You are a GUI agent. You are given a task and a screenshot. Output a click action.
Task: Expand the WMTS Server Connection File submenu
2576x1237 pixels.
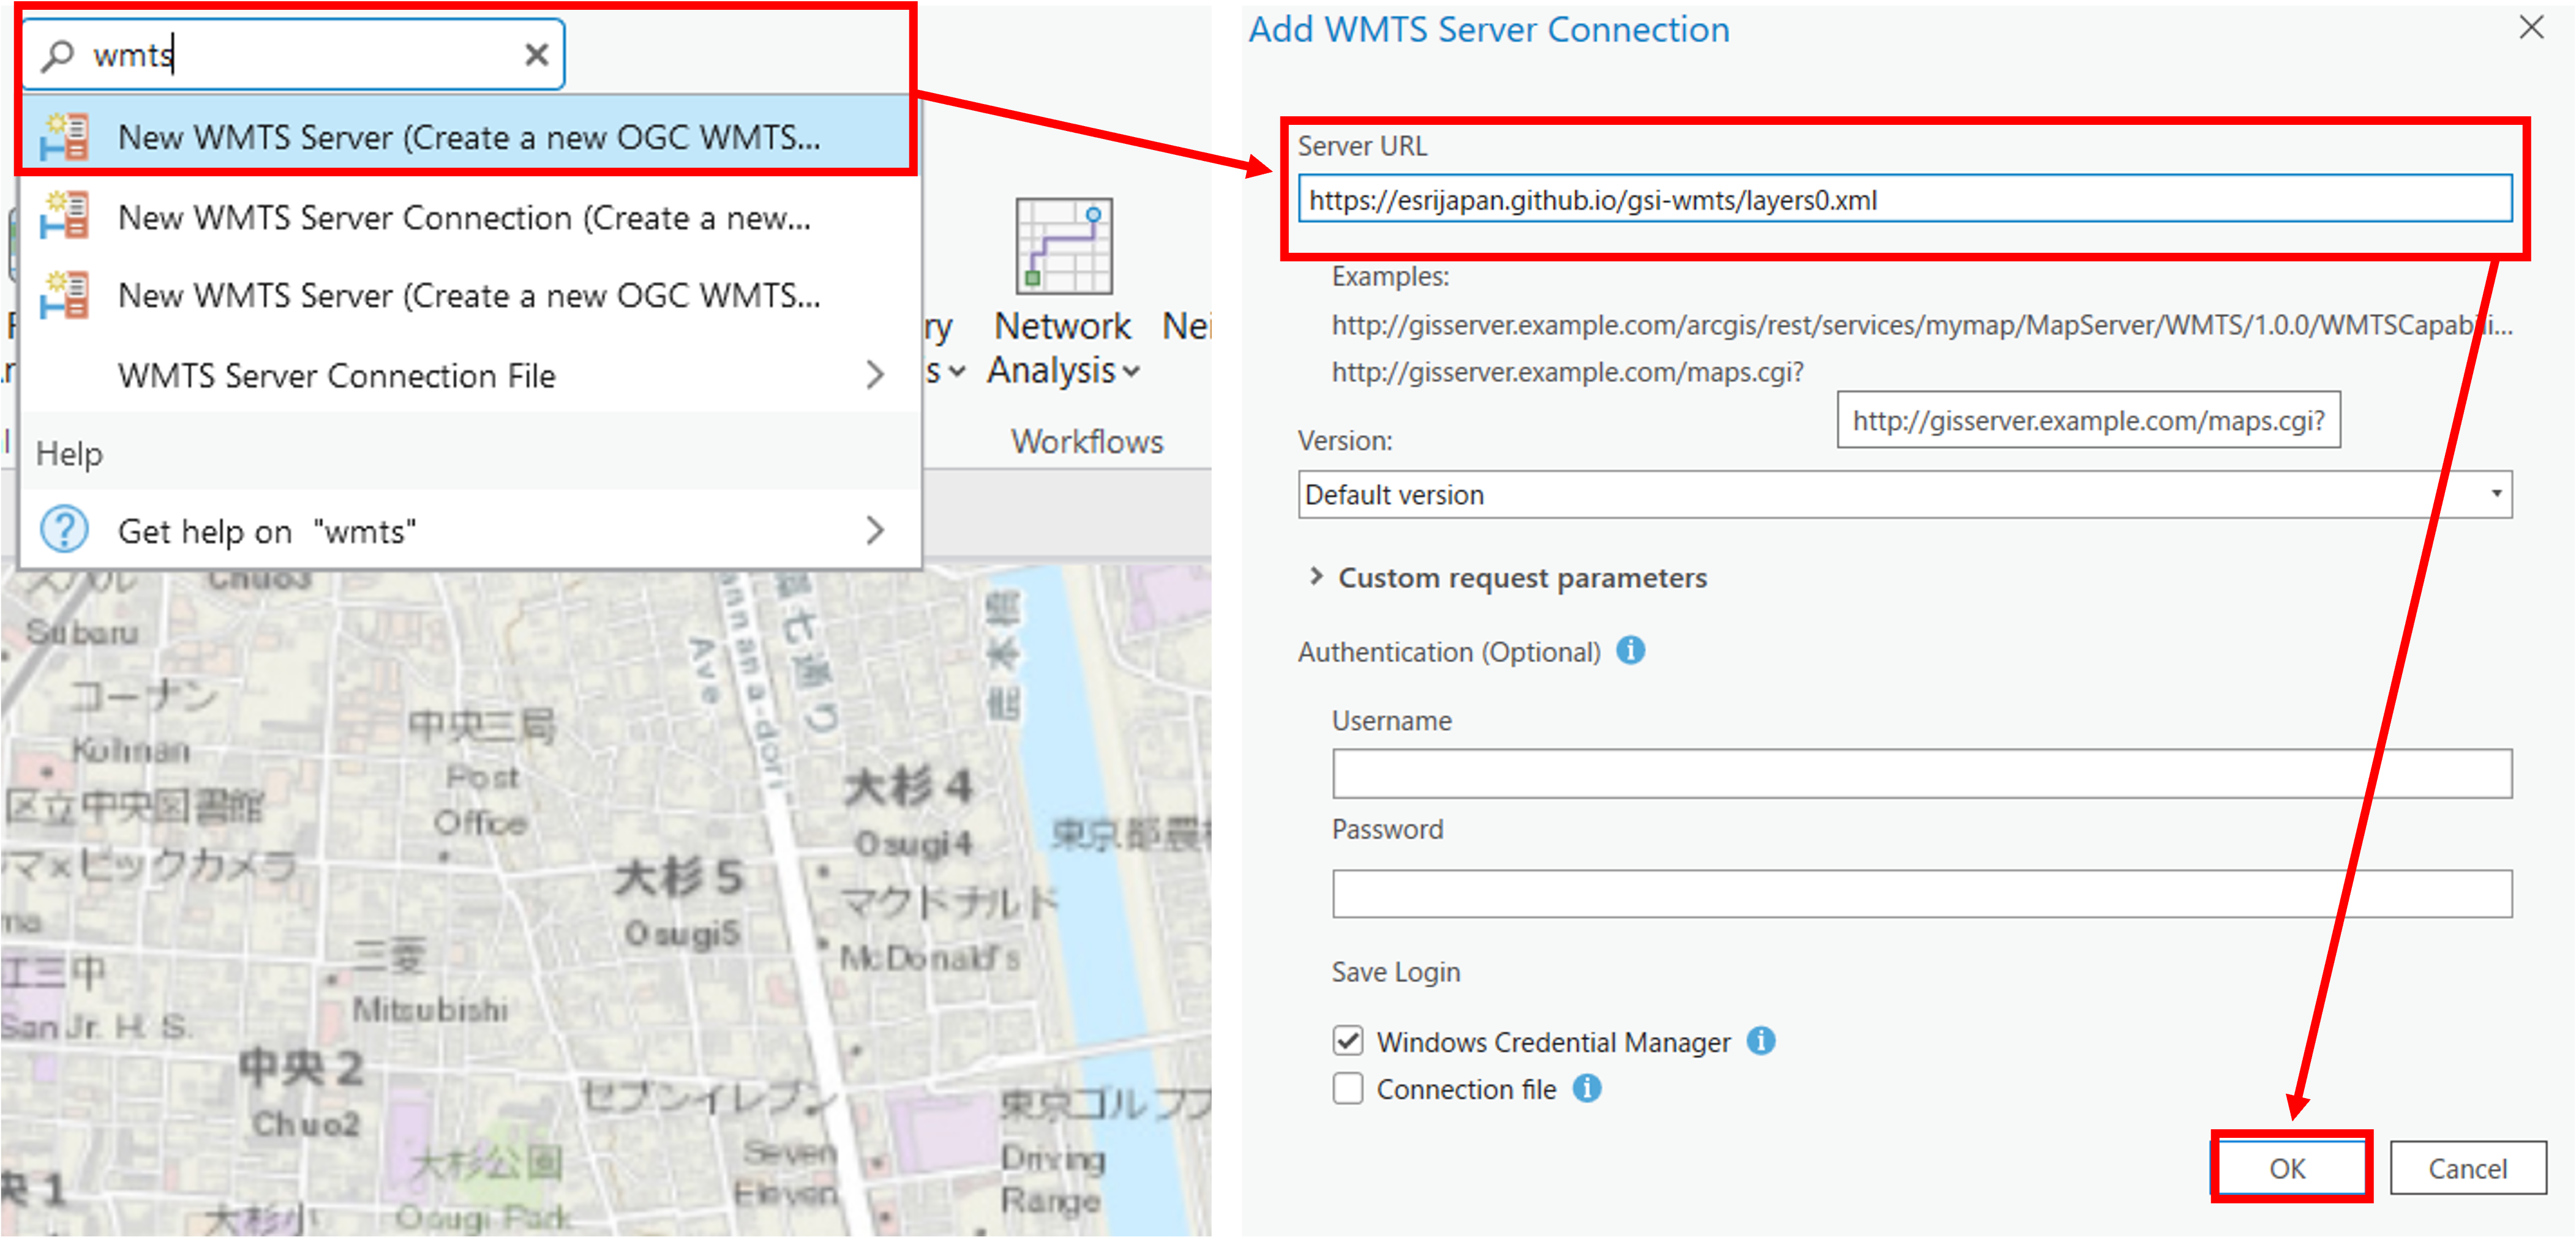[x=874, y=375]
